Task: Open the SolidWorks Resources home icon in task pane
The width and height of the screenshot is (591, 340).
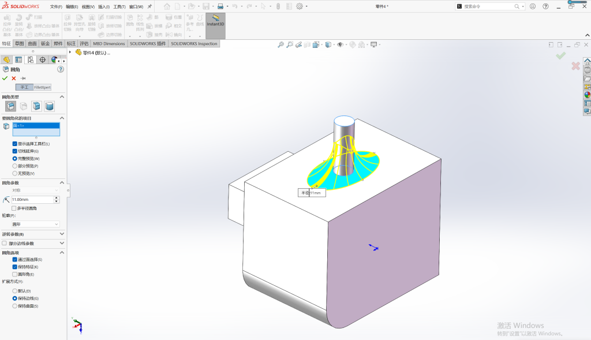Action: (x=587, y=62)
